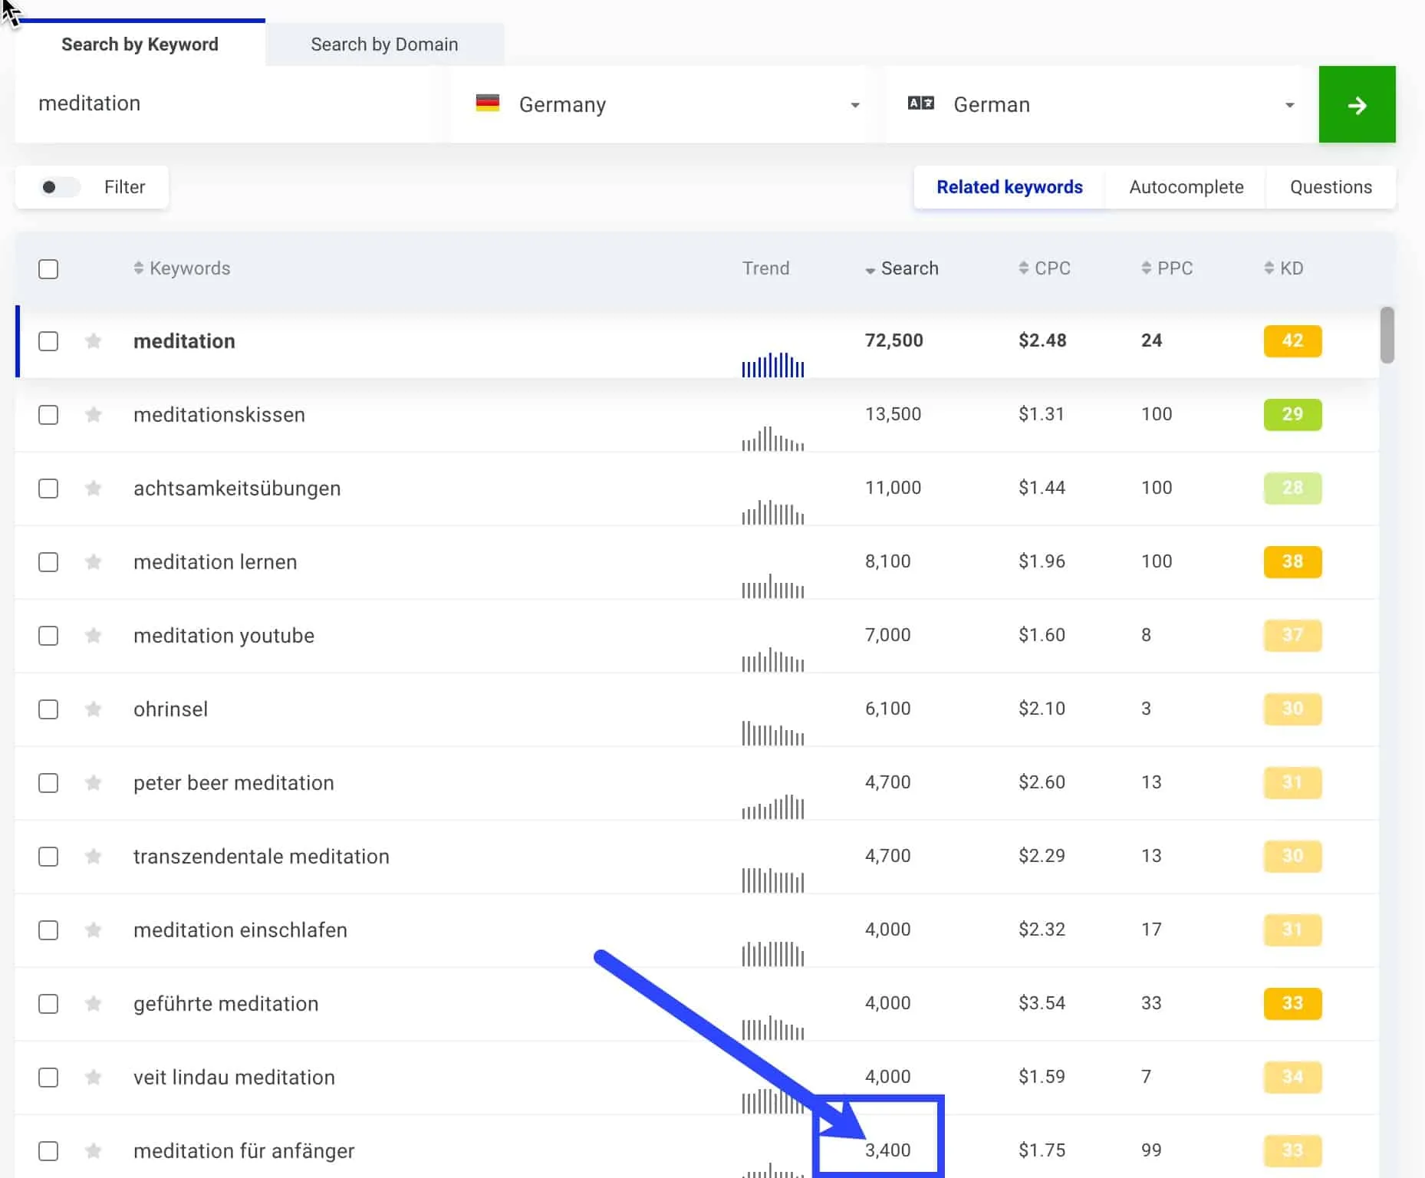Star the ohrinsel keyword
The width and height of the screenshot is (1425, 1178).
pyautogui.click(x=94, y=709)
